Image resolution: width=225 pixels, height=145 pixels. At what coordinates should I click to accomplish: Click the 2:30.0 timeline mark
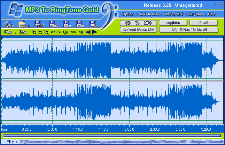click(x=155, y=129)
